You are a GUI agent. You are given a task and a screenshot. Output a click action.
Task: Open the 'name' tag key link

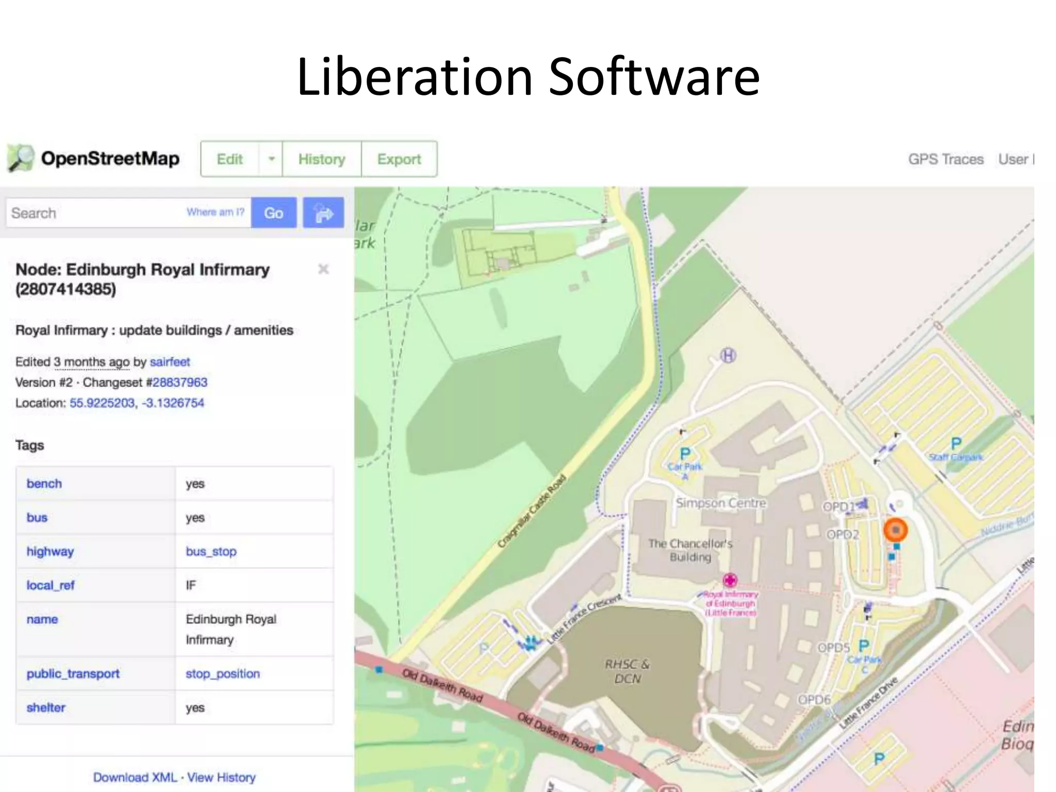(42, 619)
